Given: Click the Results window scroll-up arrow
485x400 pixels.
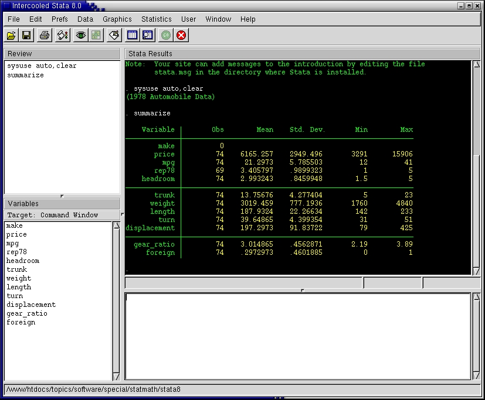Looking at the screenshot, I should click(477, 64).
